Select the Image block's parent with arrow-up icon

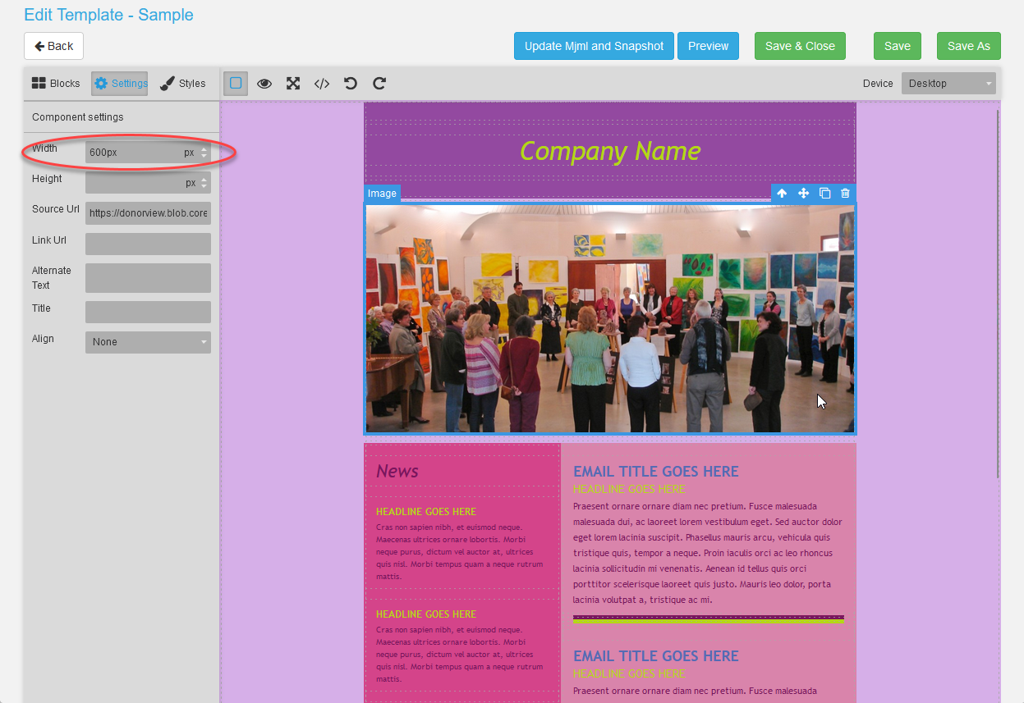[x=782, y=193]
